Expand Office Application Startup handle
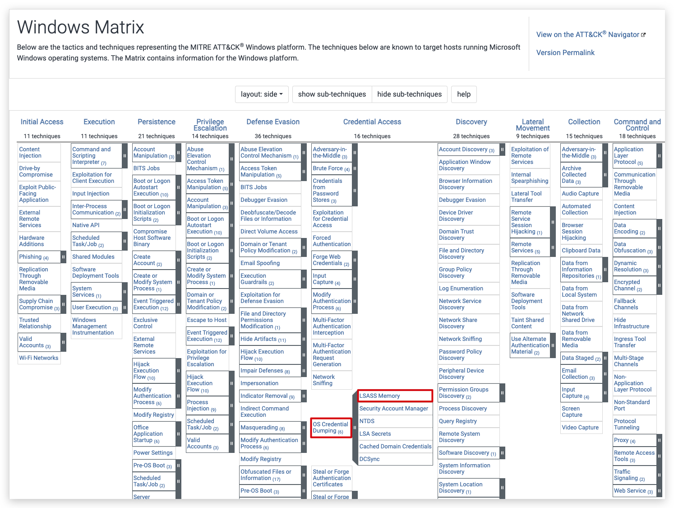The image size is (674, 508). [x=178, y=434]
